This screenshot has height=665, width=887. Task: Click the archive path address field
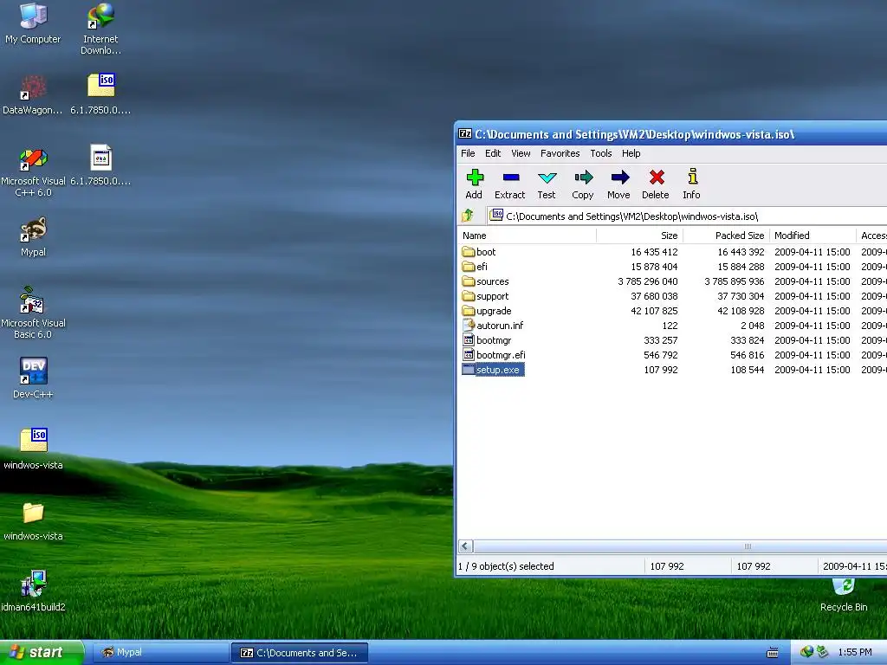tap(687, 216)
